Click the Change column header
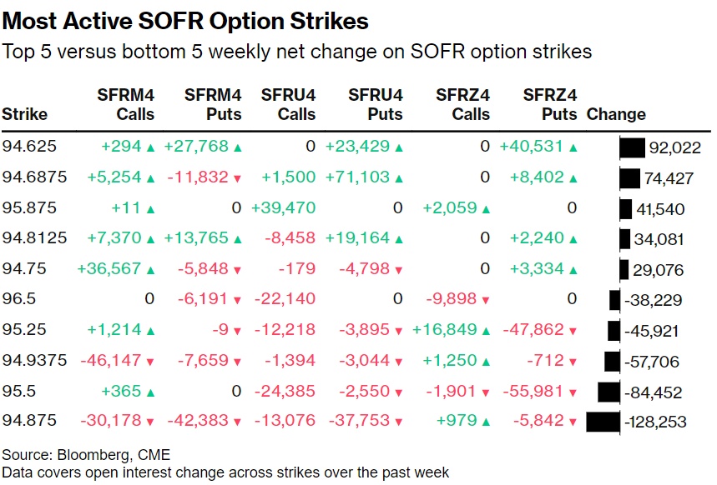Viewport: 717px width, 485px height. pyautogui.click(x=616, y=115)
